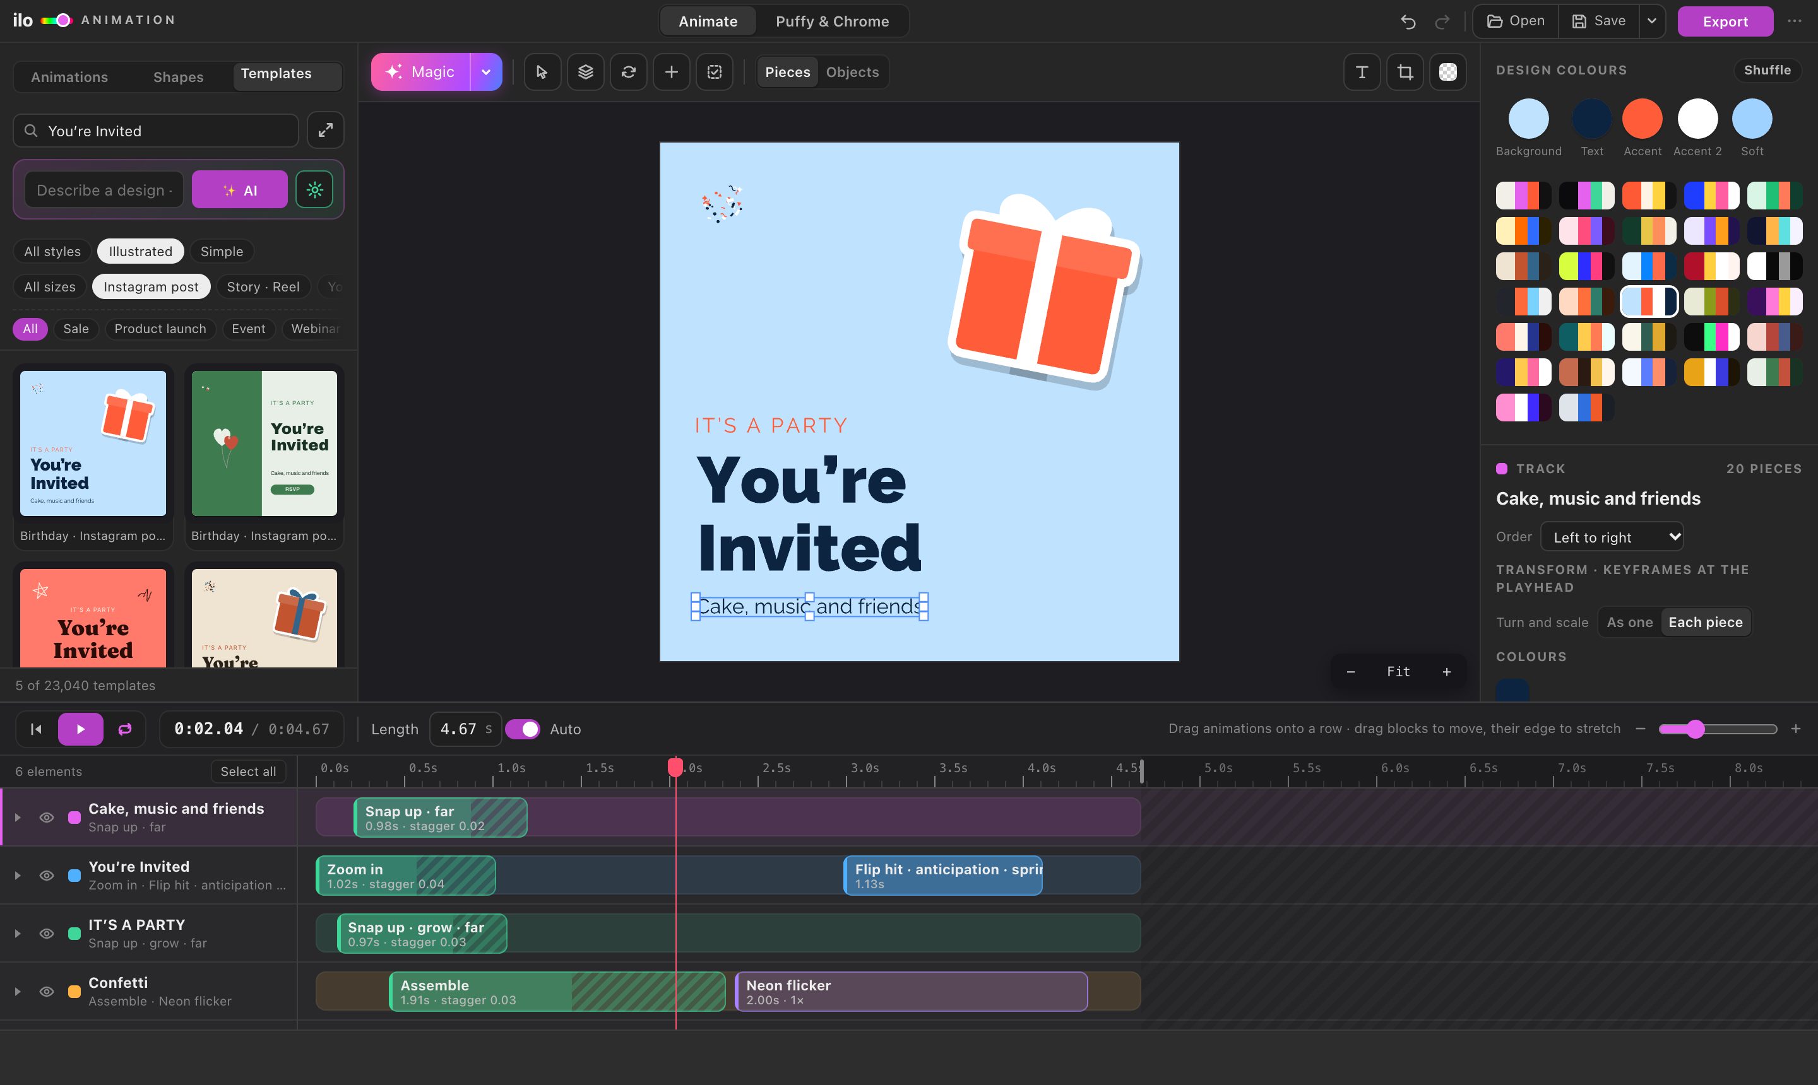Image resolution: width=1818 pixels, height=1085 pixels.
Task: Click the green AI settings sparkle icon
Action: pyautogui.click(x=314, y=190)
